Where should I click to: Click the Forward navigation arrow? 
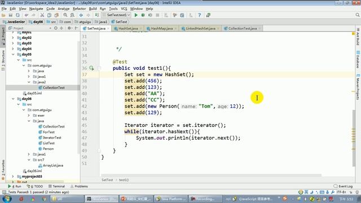tap(88, 15)
